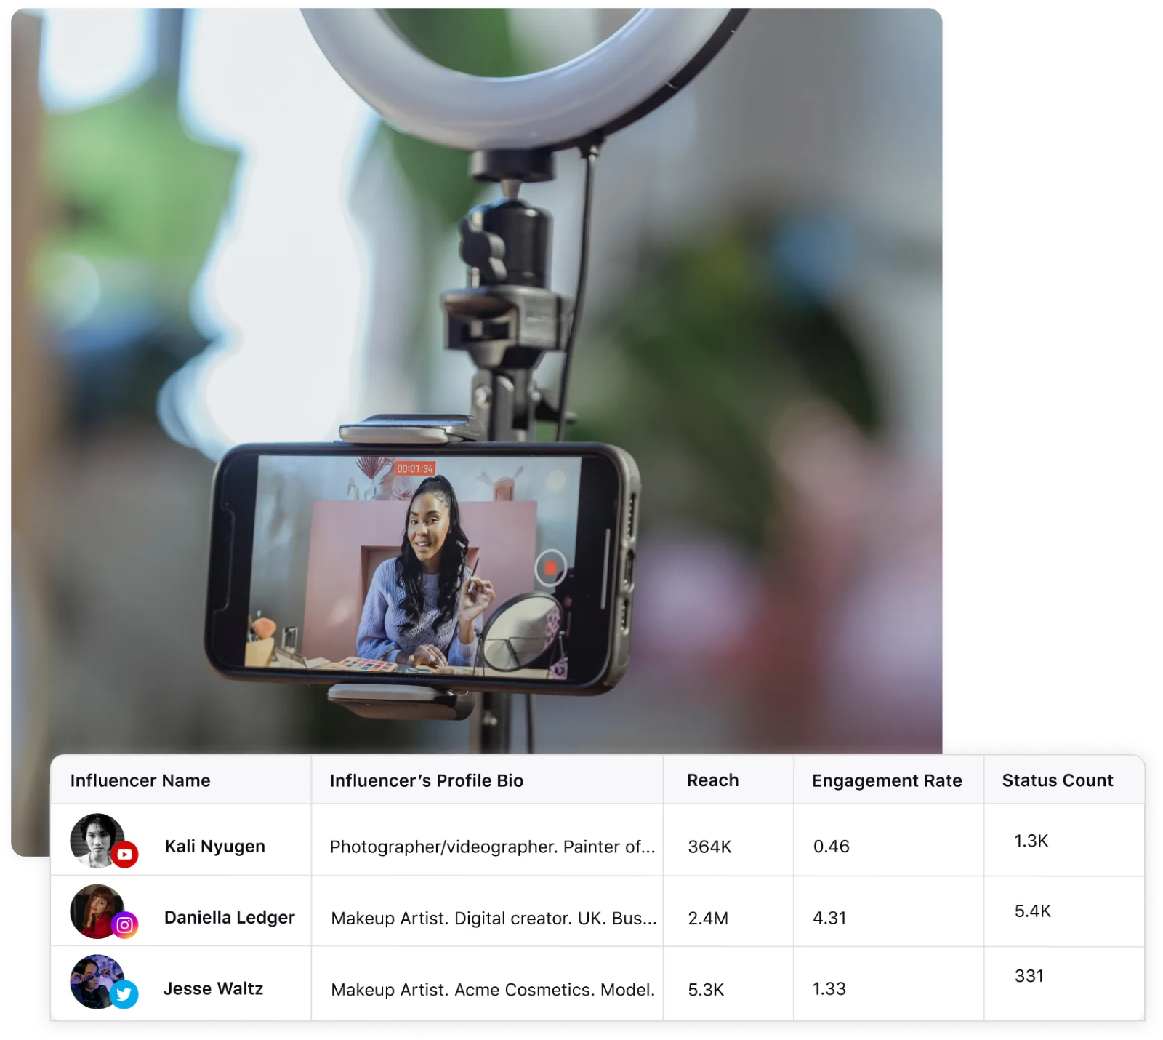1163x1040 pixels.
Task: Expand Kali Nyugen's truncated profile bio
Action: [x=491, y=846]
